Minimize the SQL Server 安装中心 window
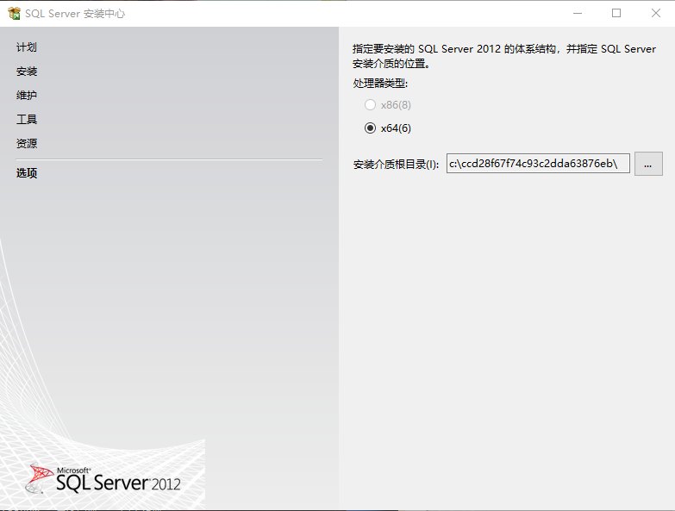675x511 pixels. pos(578,13)
